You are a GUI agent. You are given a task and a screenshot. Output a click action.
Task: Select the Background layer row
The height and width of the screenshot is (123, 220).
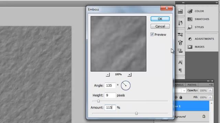192,117
